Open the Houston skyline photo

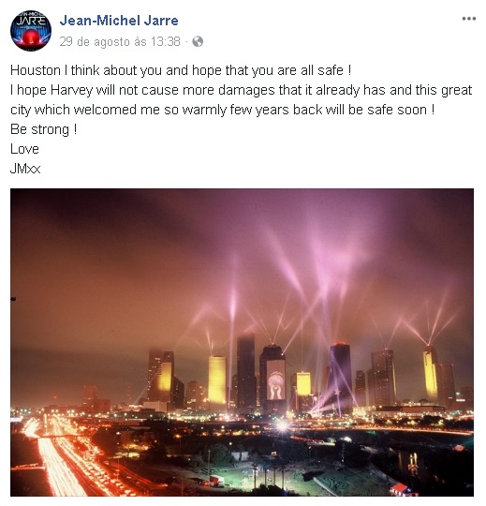click(x=242, y=342)
